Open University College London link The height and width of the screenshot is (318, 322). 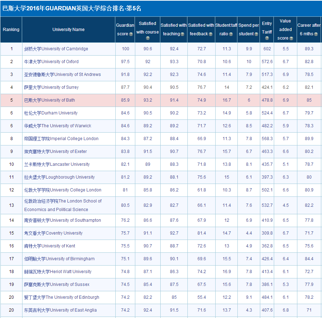(x=62, y=190)
